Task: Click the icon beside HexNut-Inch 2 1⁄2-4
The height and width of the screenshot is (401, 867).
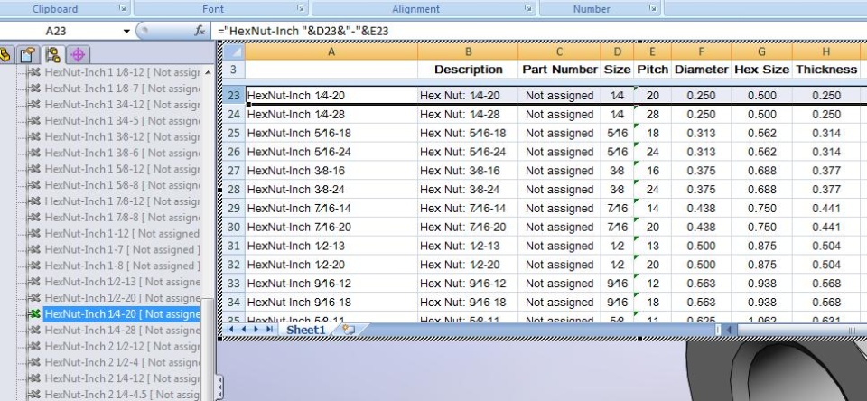Action: point(34,362)
